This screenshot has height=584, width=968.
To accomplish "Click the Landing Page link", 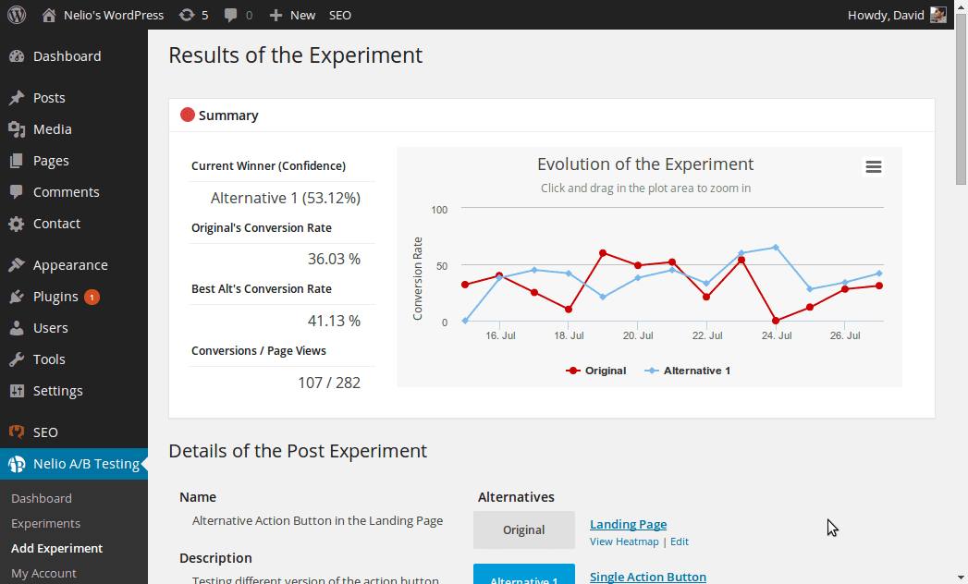I will point(628,524).
